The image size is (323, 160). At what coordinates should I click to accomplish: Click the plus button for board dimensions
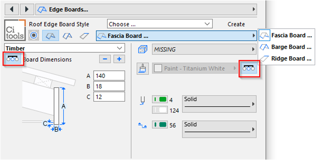tap(119, 59)
